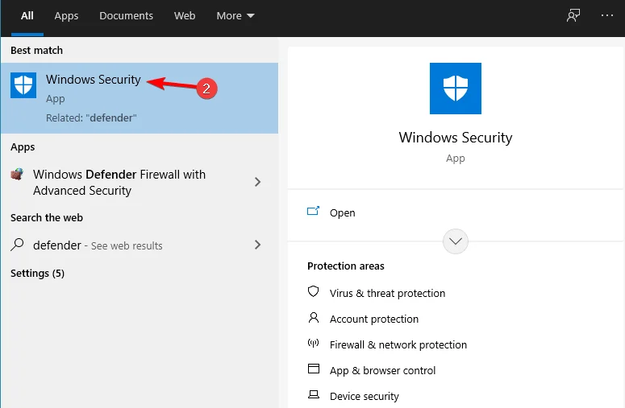Click the shield icon for Virus & threat protection

pyautogui.click(x=313, y=291)
